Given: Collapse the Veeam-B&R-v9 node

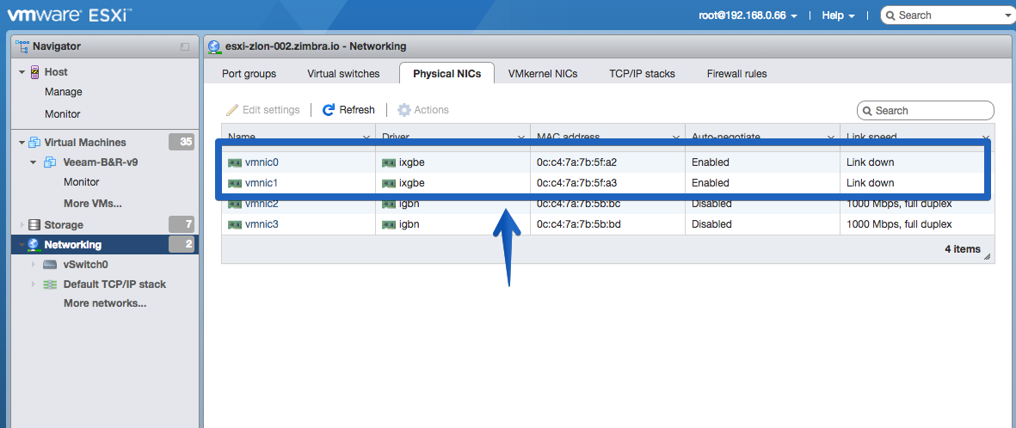Looking at the screenshot, I should pyautogui.click(x=34, y=162).
